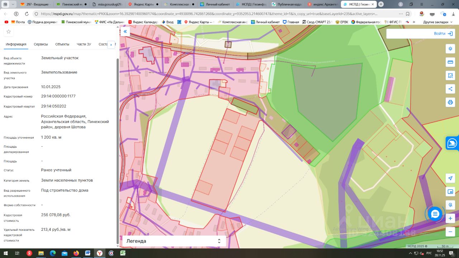Switch to the Информация tab
The width and height of the screenshot is (459, 258).
(x=16, y=44)
